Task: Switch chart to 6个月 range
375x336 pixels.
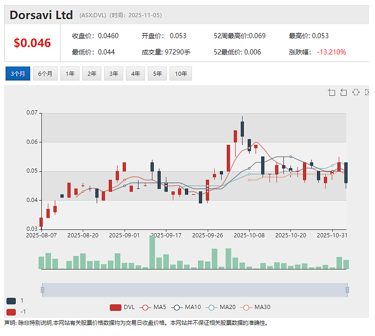Action: point(45,74)
